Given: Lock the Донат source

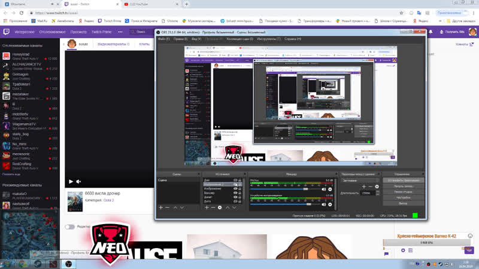Looking at the screenshot, I should [240, 197].
